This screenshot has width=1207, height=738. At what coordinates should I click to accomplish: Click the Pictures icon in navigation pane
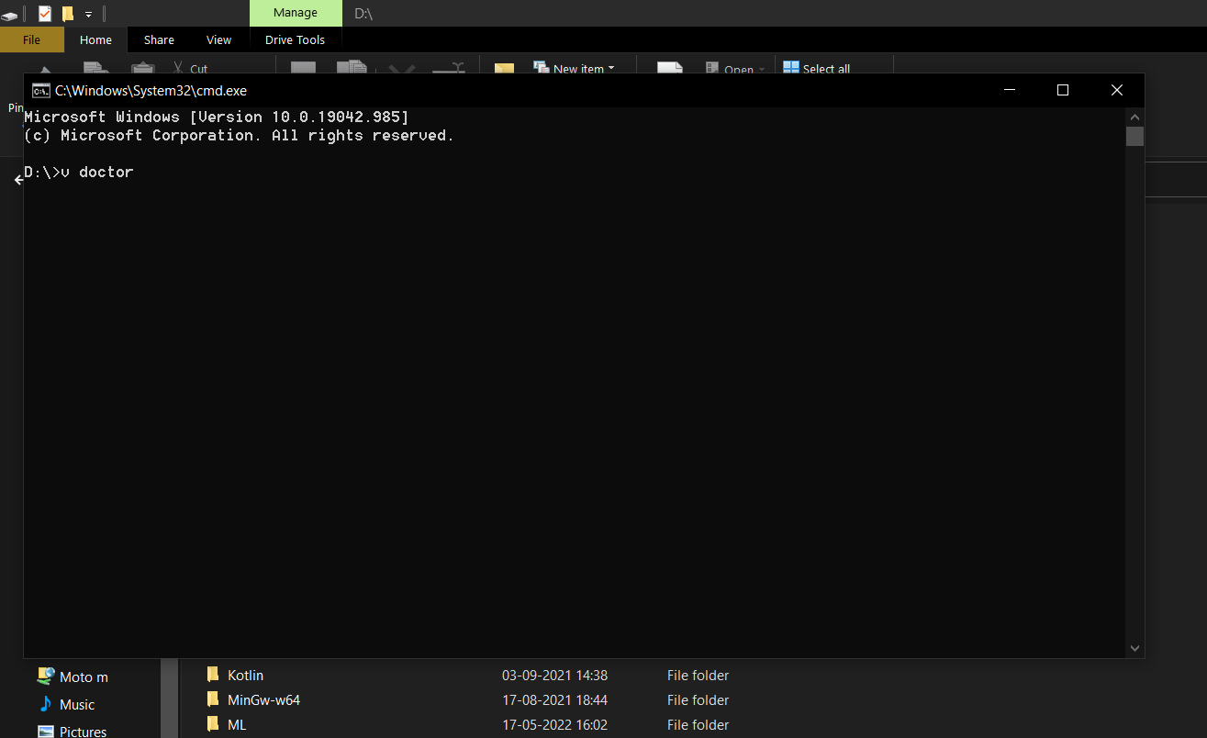click(46, 732)
